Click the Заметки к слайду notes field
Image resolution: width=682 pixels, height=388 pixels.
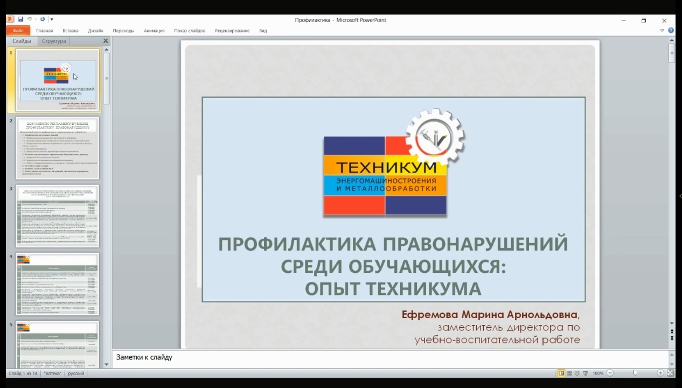tap(389, 359)
